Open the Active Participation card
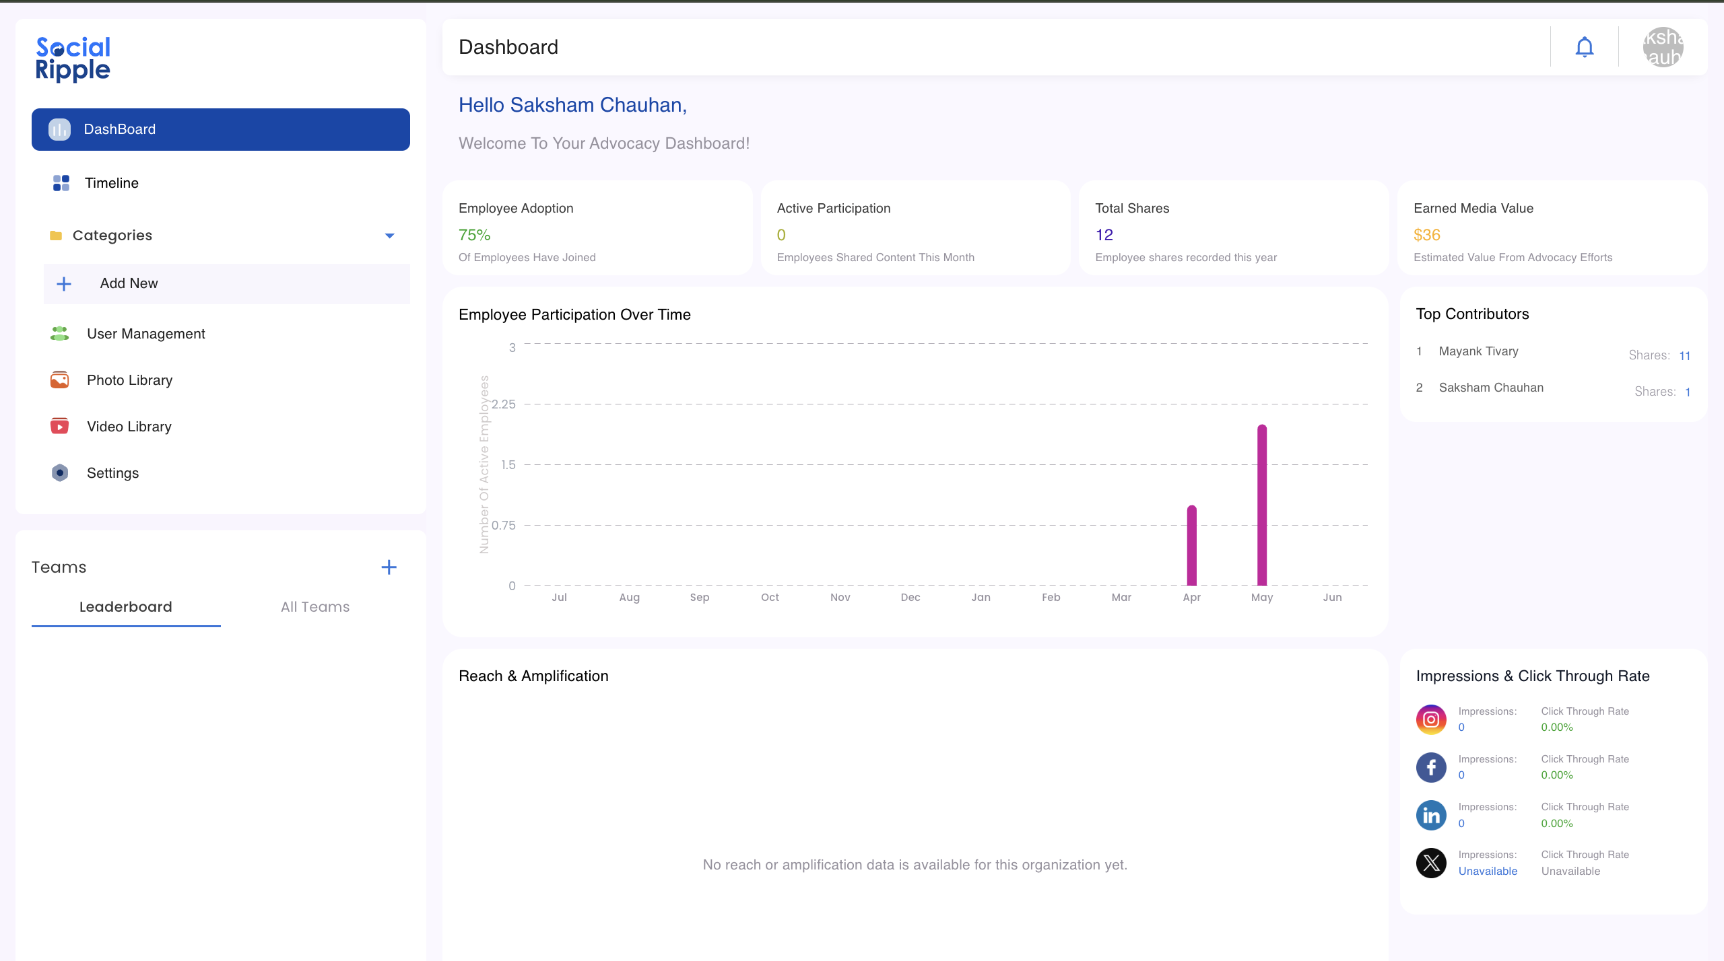Screen dimensions: 1724x961 [916, 227]
